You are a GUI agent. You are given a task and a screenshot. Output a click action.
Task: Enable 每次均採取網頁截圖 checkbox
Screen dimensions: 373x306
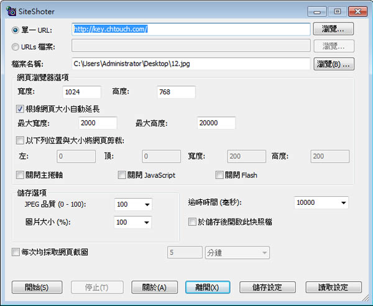coord(16,252)
